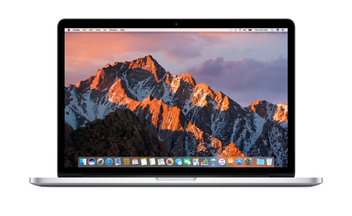
Task: Open Mail stamp icon in dock
Action: [x=118, y=161]
